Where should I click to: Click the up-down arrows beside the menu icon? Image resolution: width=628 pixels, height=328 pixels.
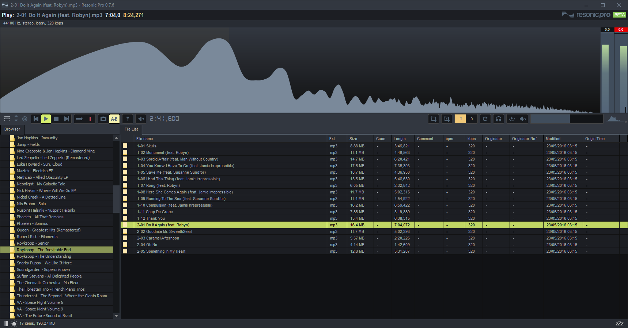[x=16, y=118]
